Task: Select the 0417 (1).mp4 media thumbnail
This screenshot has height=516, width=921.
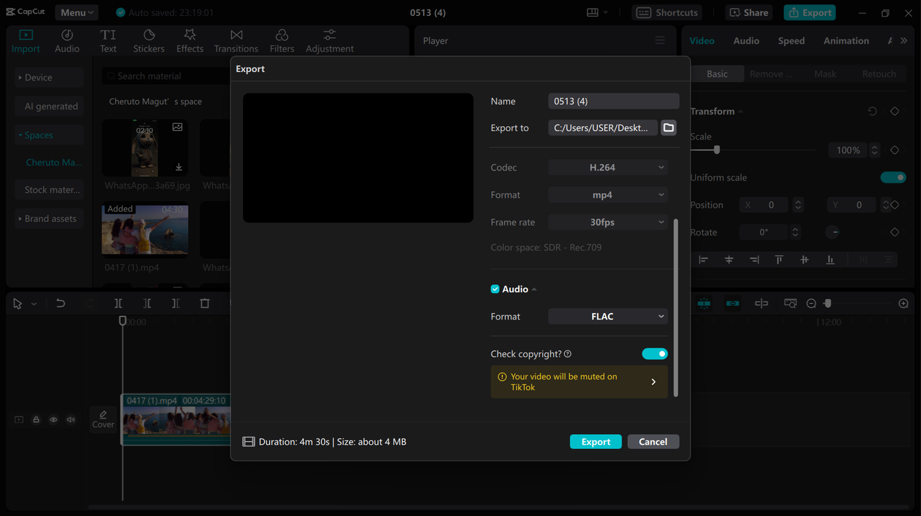Action: point(145,230)
